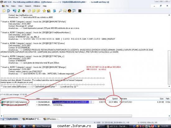The height and width of the screenshot is (128, 171).
Task: Click the chat scrollbar down arrow
Action: [169, 86]
